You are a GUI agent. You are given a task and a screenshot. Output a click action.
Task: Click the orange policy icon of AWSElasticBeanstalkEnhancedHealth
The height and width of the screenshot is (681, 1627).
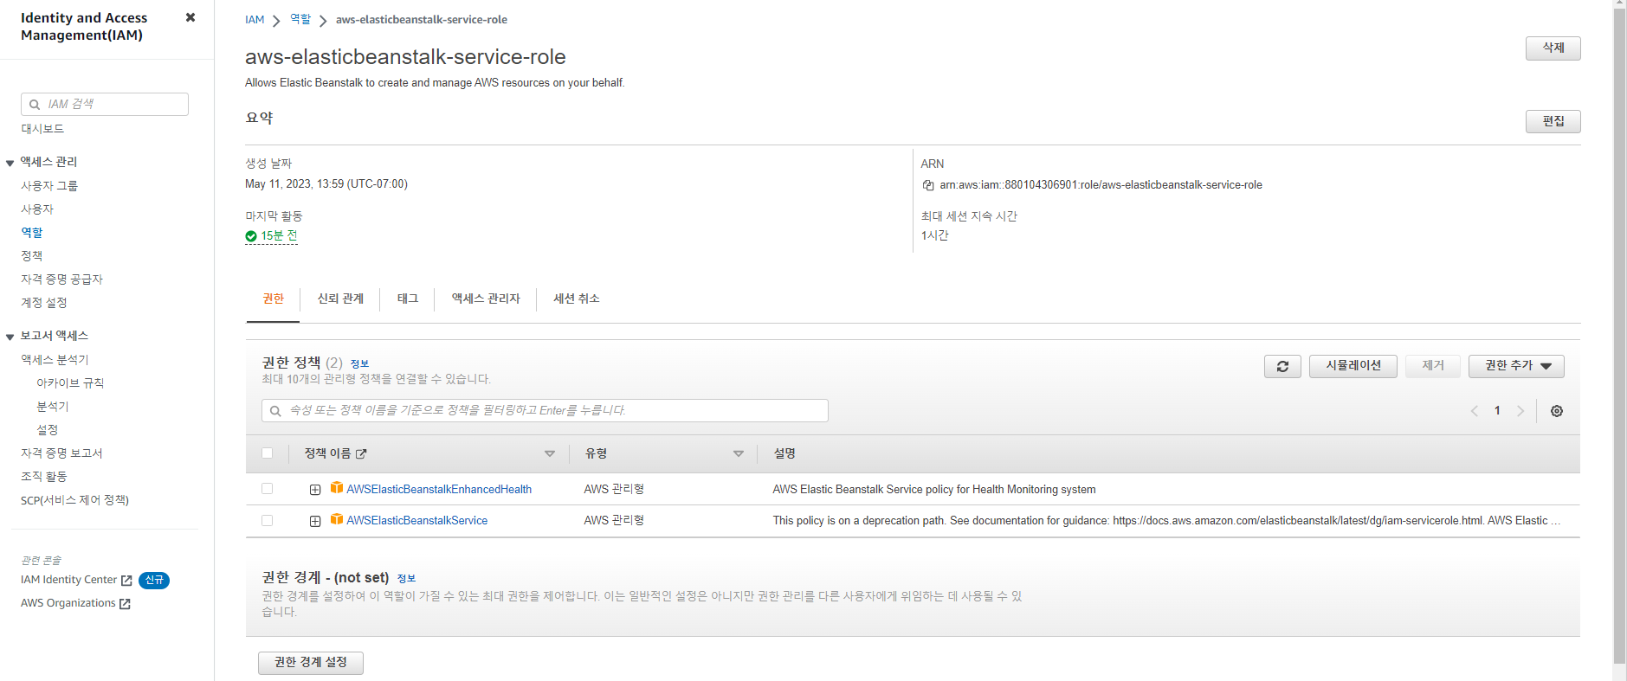coord(337,488)
